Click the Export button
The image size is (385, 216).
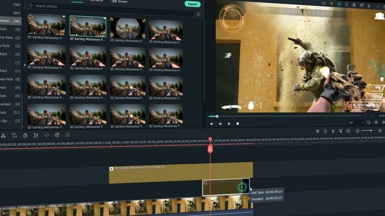192,4
